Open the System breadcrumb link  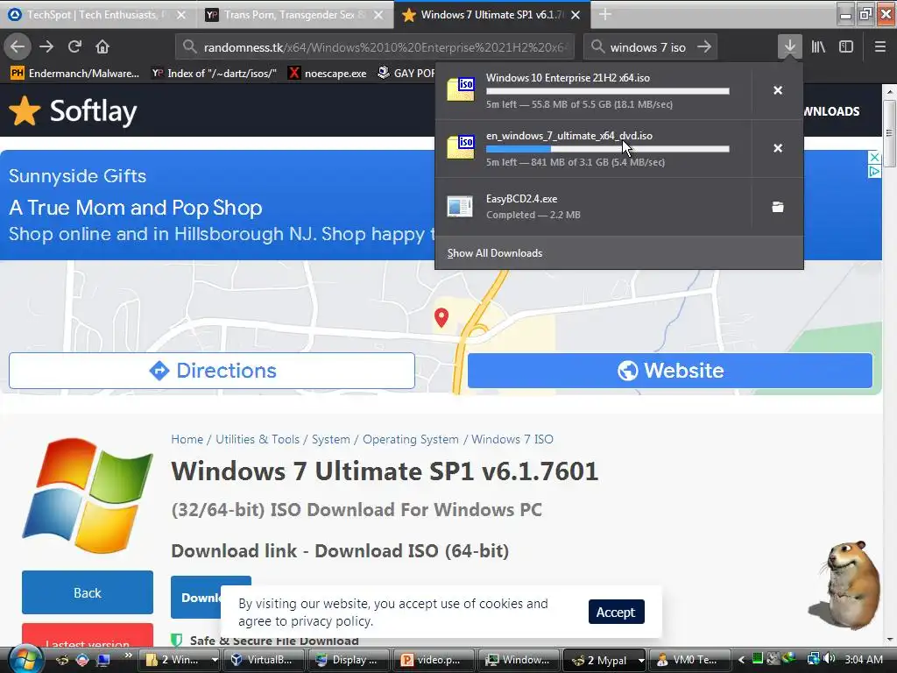(x=330, y=439)
